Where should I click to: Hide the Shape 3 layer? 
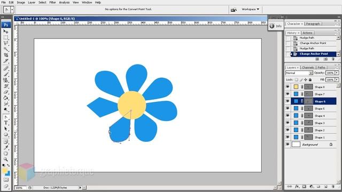[287, 123]
